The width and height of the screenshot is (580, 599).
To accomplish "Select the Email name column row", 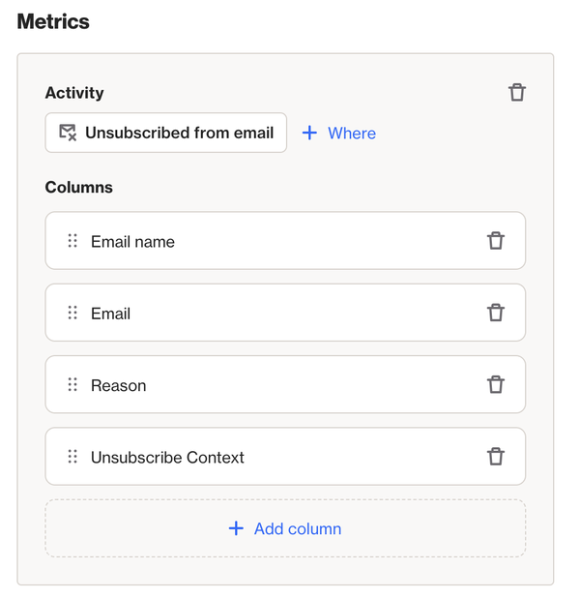I will (x=285, y=241).
